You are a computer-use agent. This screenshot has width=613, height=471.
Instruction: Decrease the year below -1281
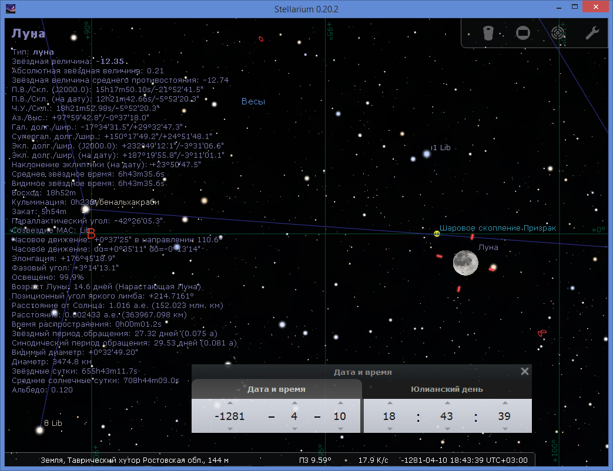230,429
